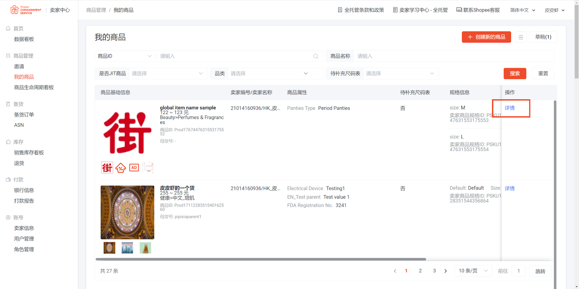Viewport: 579px width, 289px height.
Task: Click the 前往 page number input
Action: point(519,271)
